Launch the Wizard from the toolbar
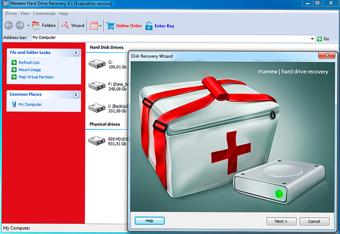 [x=73, y=25]
